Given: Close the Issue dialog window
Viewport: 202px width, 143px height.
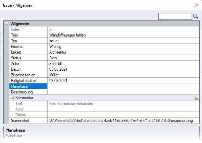Looking at the screenshot, I should pos(196,5).
